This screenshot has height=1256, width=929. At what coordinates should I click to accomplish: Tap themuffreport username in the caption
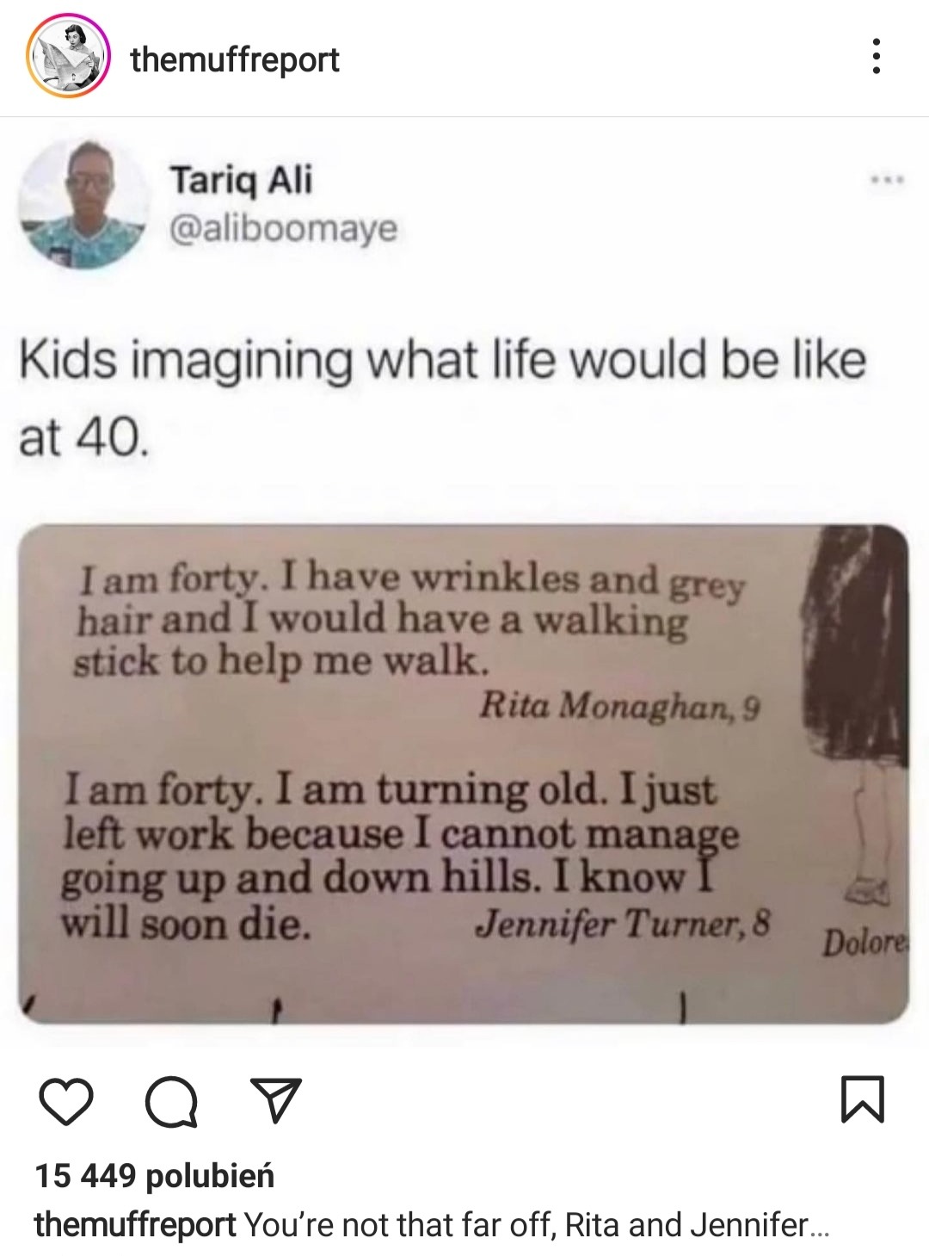pos(135,1225)
